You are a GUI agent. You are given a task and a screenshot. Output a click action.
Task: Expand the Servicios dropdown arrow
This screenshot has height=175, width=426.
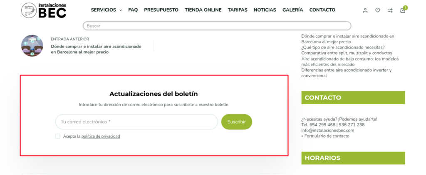coord(121,10)
